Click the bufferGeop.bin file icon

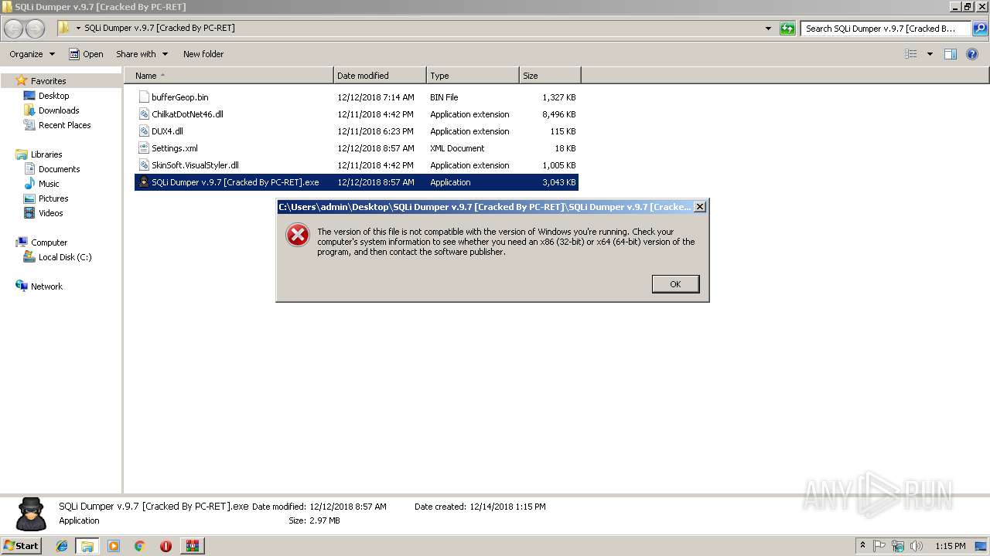pyautogui.click(x=143, y=97)
